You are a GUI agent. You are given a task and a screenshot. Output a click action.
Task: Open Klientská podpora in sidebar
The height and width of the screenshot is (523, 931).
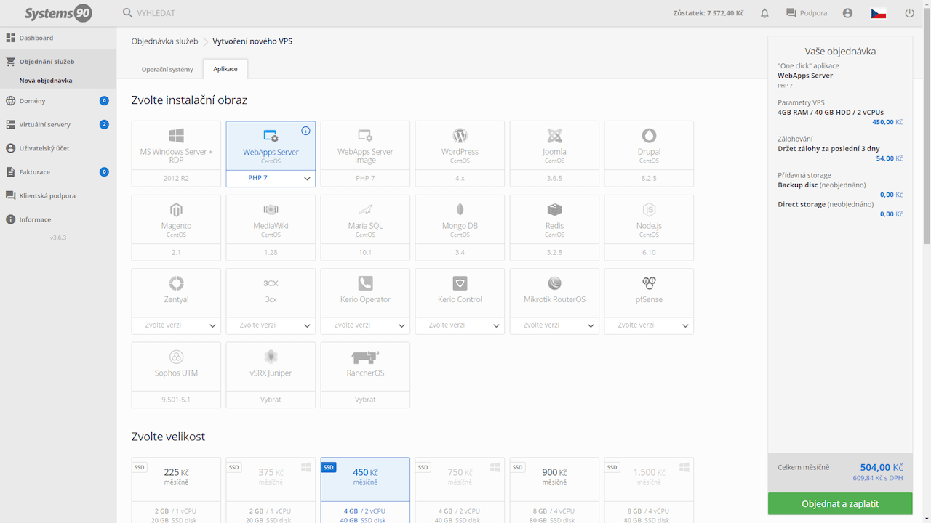coord(58,195)
